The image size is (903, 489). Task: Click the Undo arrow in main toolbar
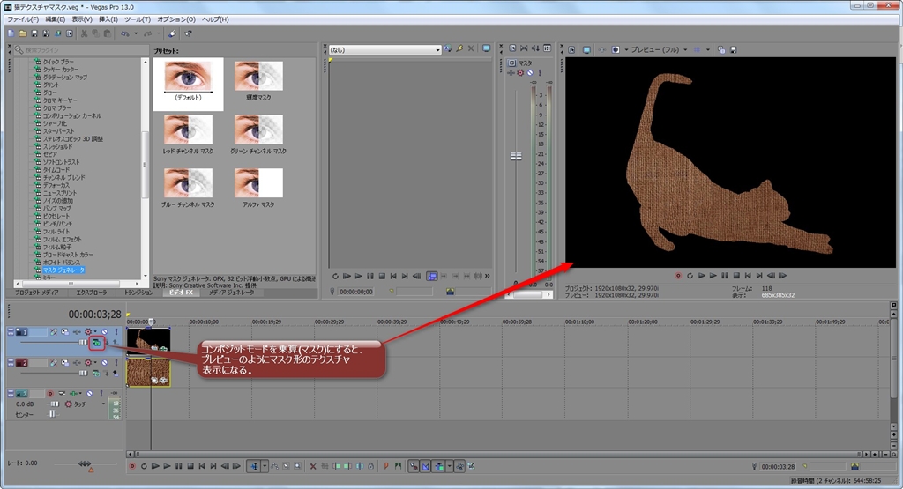point(126,33)
